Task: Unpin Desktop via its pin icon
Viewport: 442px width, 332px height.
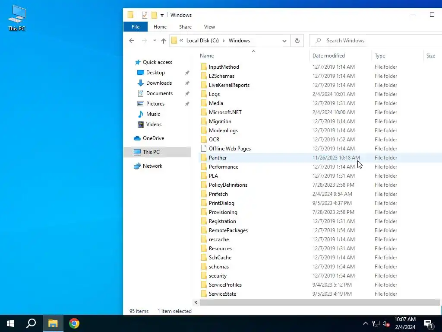Action: pos(187,73)
